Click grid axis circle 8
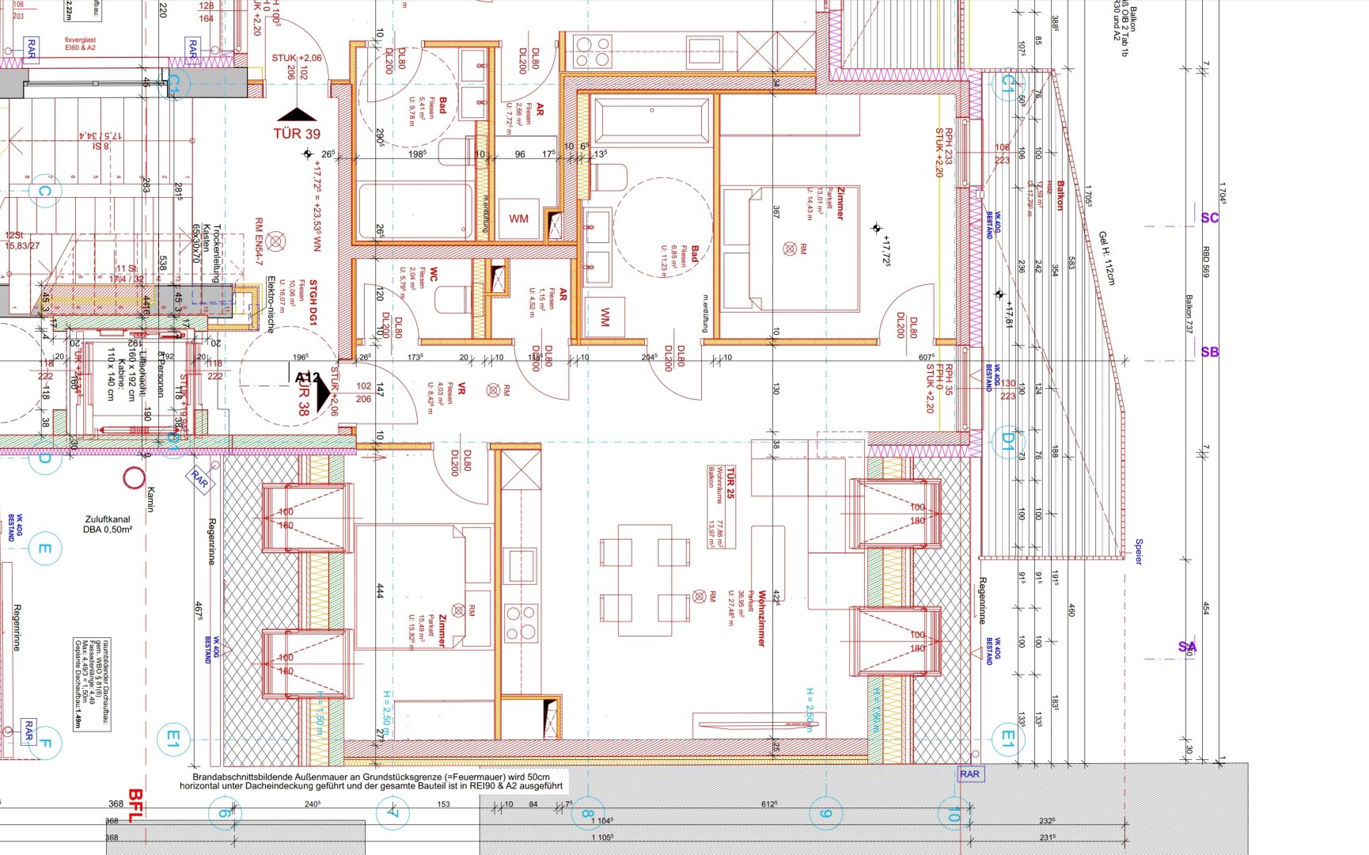This screenshot has width=1369, height=855. coord(586,813)
